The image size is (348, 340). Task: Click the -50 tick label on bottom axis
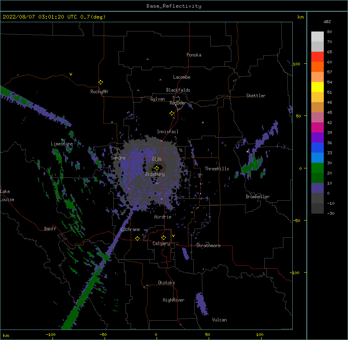103,334
